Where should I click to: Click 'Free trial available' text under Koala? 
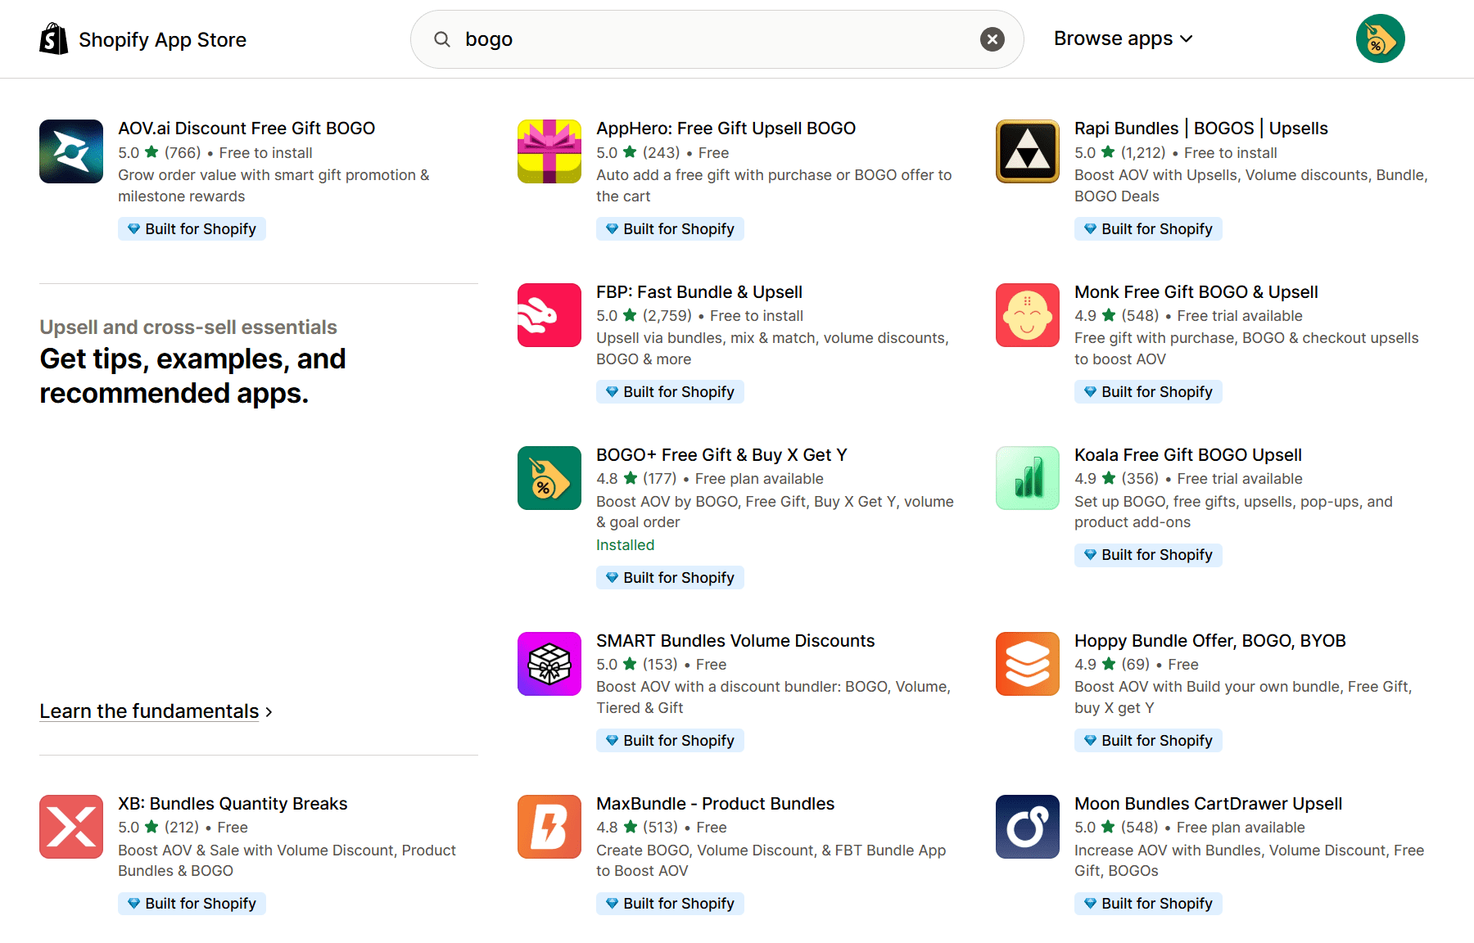(x=1240, y=479)
